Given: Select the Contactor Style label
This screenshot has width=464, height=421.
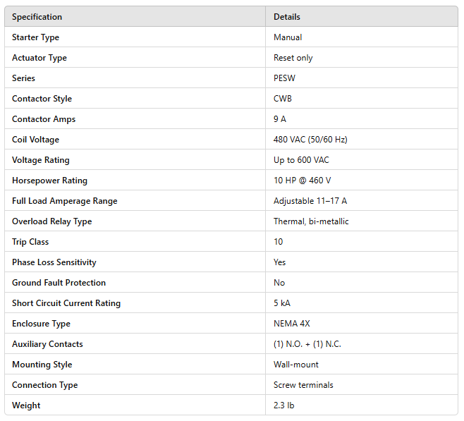Looking at the screenshot, I should (x=42, y=99).
